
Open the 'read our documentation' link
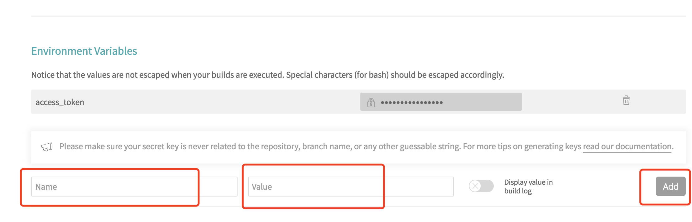coord(627,146)
